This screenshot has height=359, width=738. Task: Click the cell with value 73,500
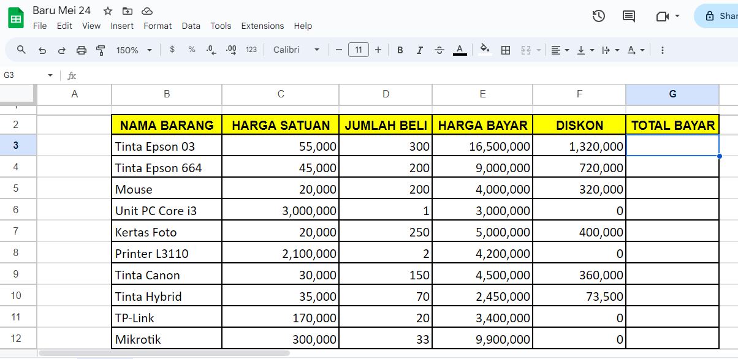579,296
